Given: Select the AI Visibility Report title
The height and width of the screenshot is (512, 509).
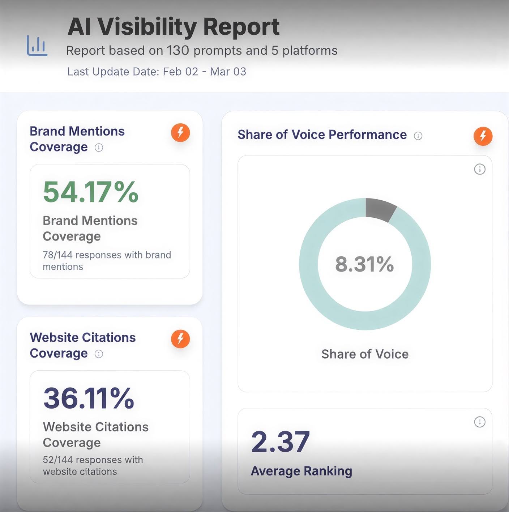Looking at the screenshot, I should coord(173,26).
